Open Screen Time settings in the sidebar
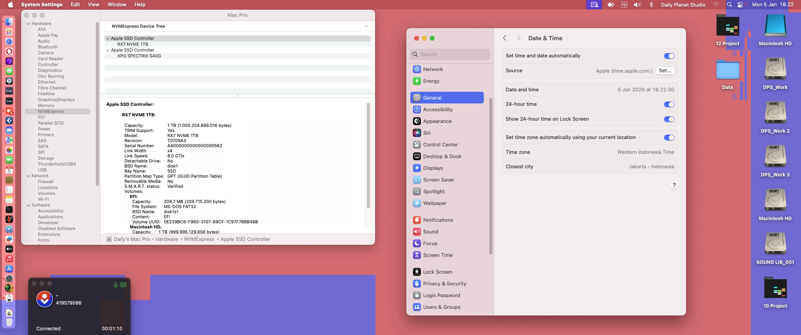Viewport: 801px width, 335px height. [x=447, y=255]
